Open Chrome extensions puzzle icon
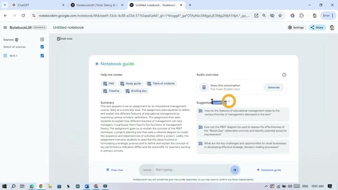 point(302,15)
